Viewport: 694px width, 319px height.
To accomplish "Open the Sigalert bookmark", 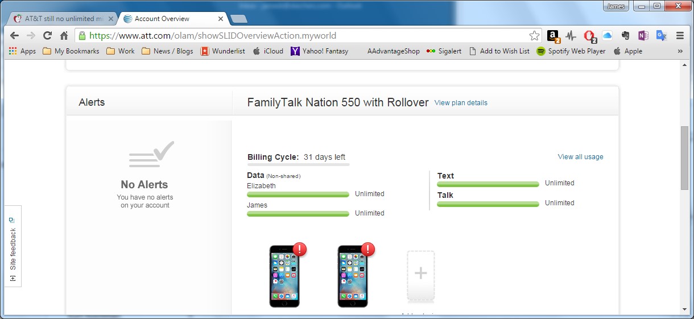I will click(444, 51).
